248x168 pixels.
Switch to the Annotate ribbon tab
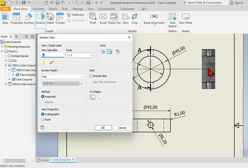38,9
